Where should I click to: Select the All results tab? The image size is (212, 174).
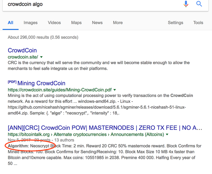tap(11, 23)
